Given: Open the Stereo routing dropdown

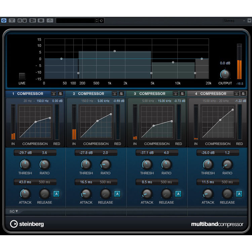Looking at the screenshot, I should click(235, 21).
